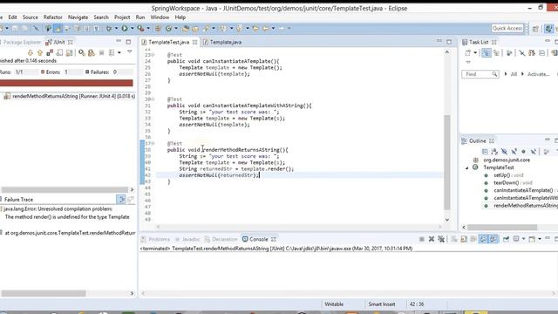
Task: Toggle Categorized presentation in Task List
Action: pos(487,53)
